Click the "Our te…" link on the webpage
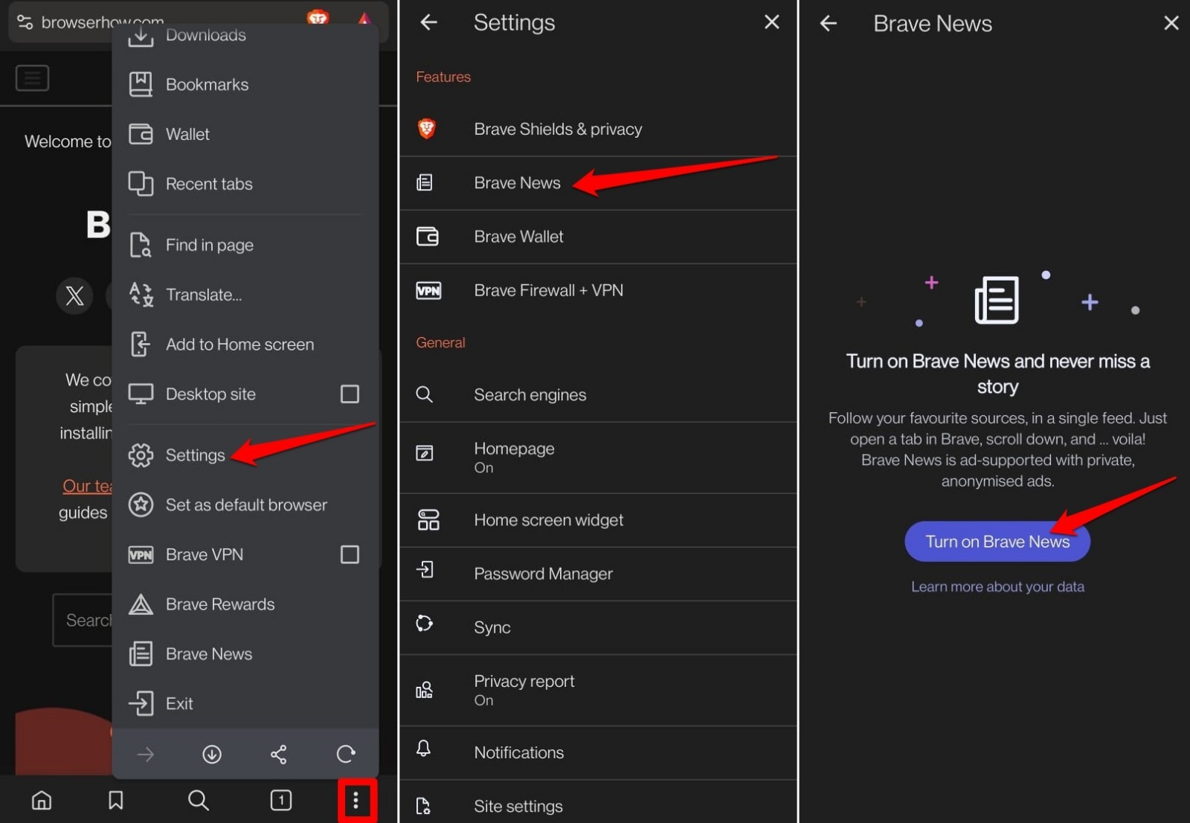This screenshot has width=1190, height=823. point(87,487)
